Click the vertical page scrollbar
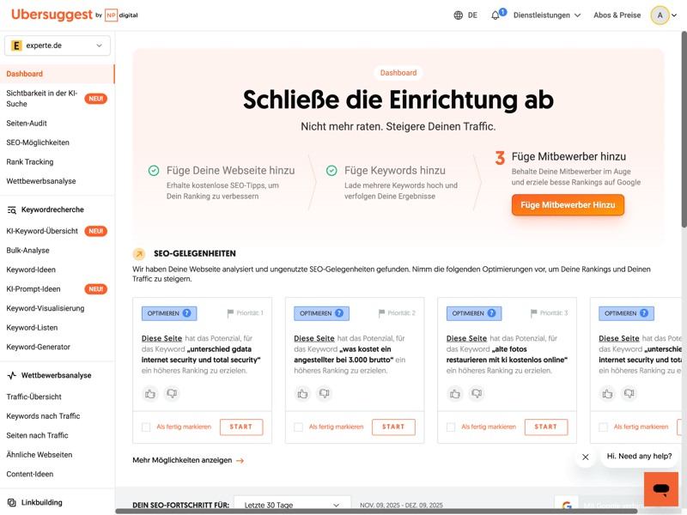The width and height of the screenshot is (687, 515). pyautogui.click(x=684, y=130)
